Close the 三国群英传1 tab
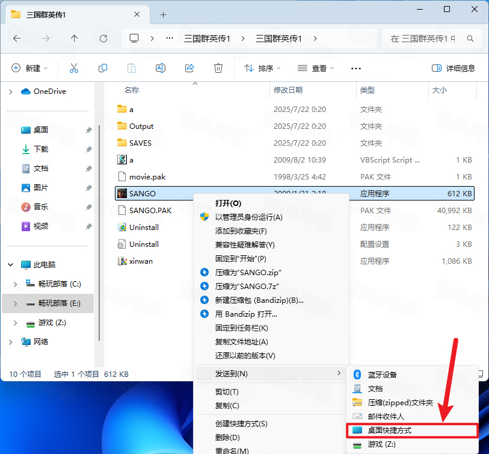The height and width of the screenshot is (454, 489). point(137,14)
